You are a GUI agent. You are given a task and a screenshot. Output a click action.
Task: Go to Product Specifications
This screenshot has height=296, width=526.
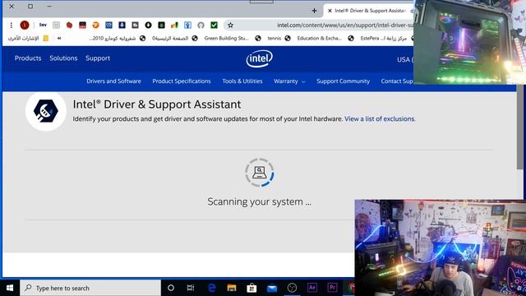182,81
